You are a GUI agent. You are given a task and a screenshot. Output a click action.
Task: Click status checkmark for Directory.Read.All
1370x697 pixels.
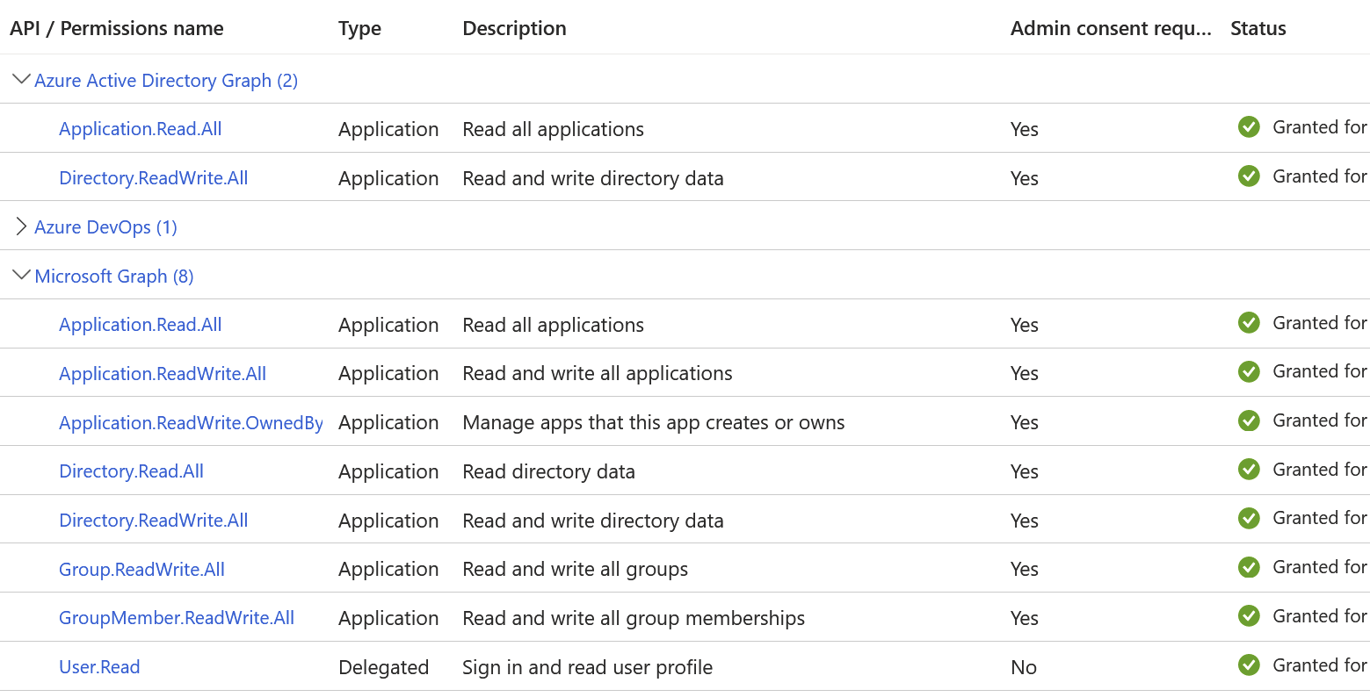(x=1249, y=470)
